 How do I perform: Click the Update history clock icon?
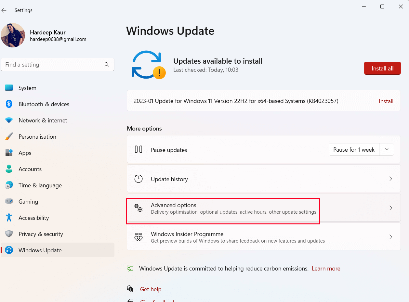point(139,179)
